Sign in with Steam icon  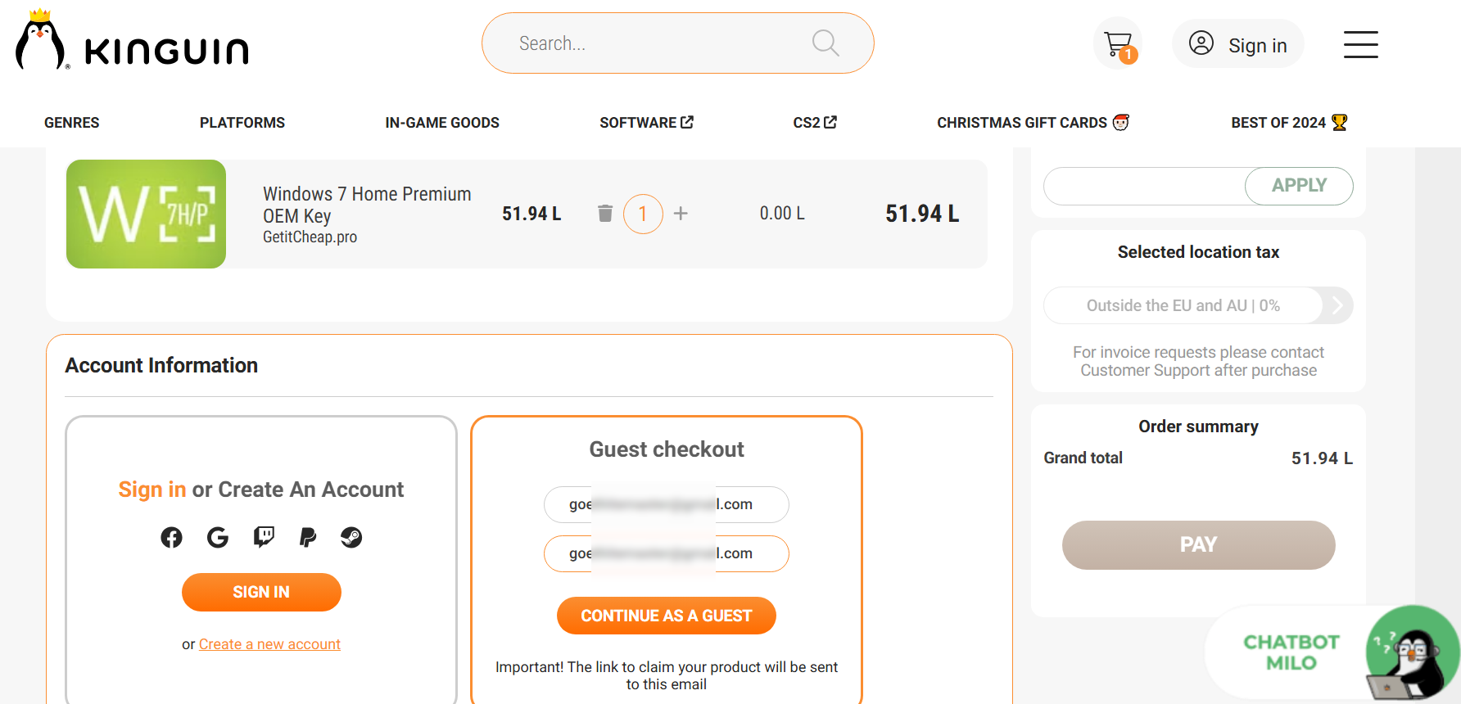[x=351, y=537]
